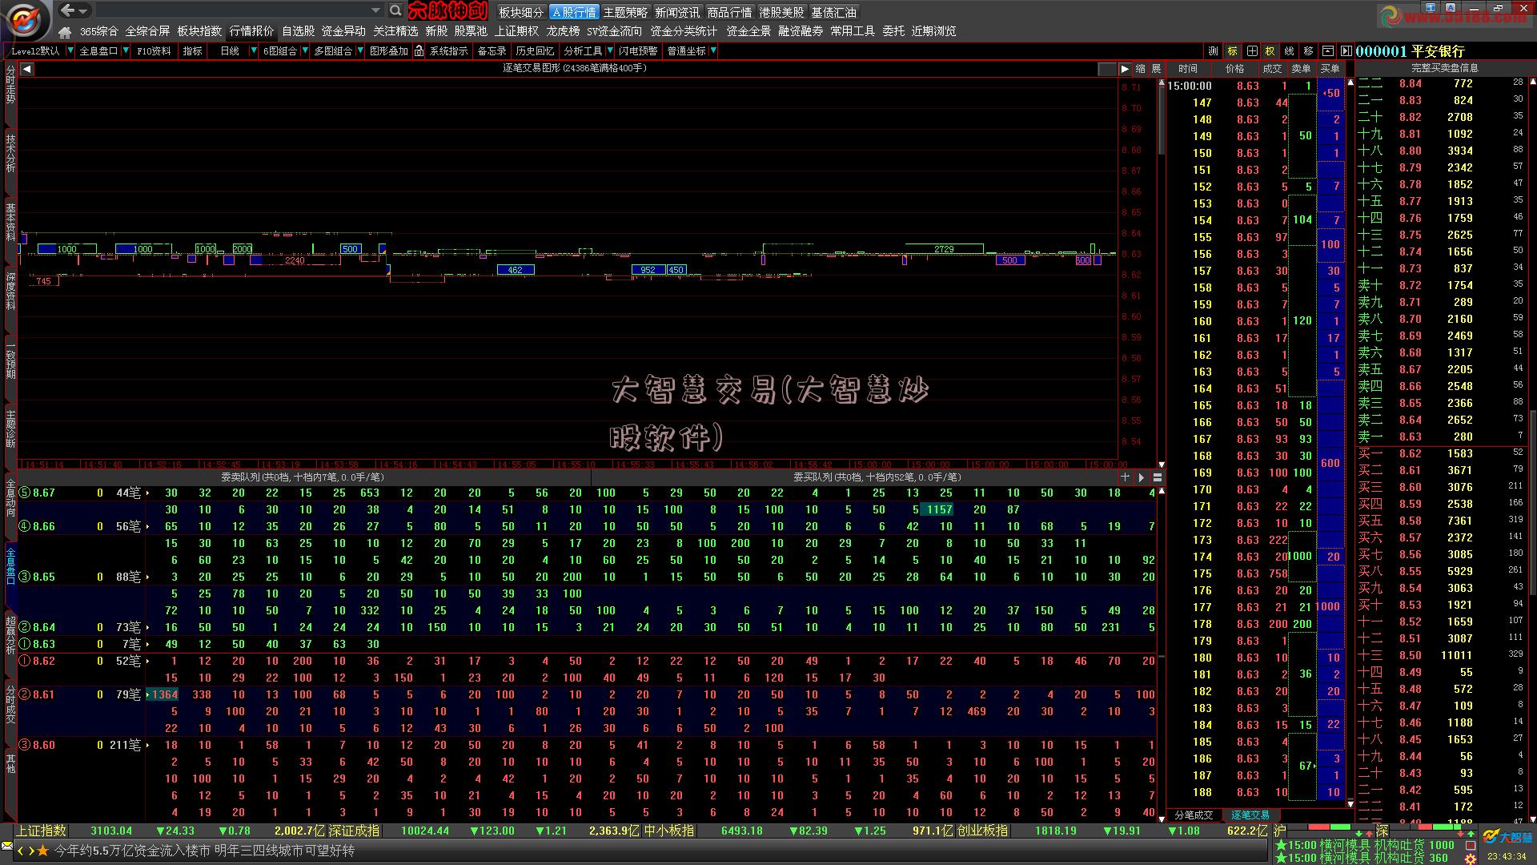The width and height of the screenshot is (1537, 865).
Task: Select the 线 line drawing icon
Action: tap(1290, 50)
